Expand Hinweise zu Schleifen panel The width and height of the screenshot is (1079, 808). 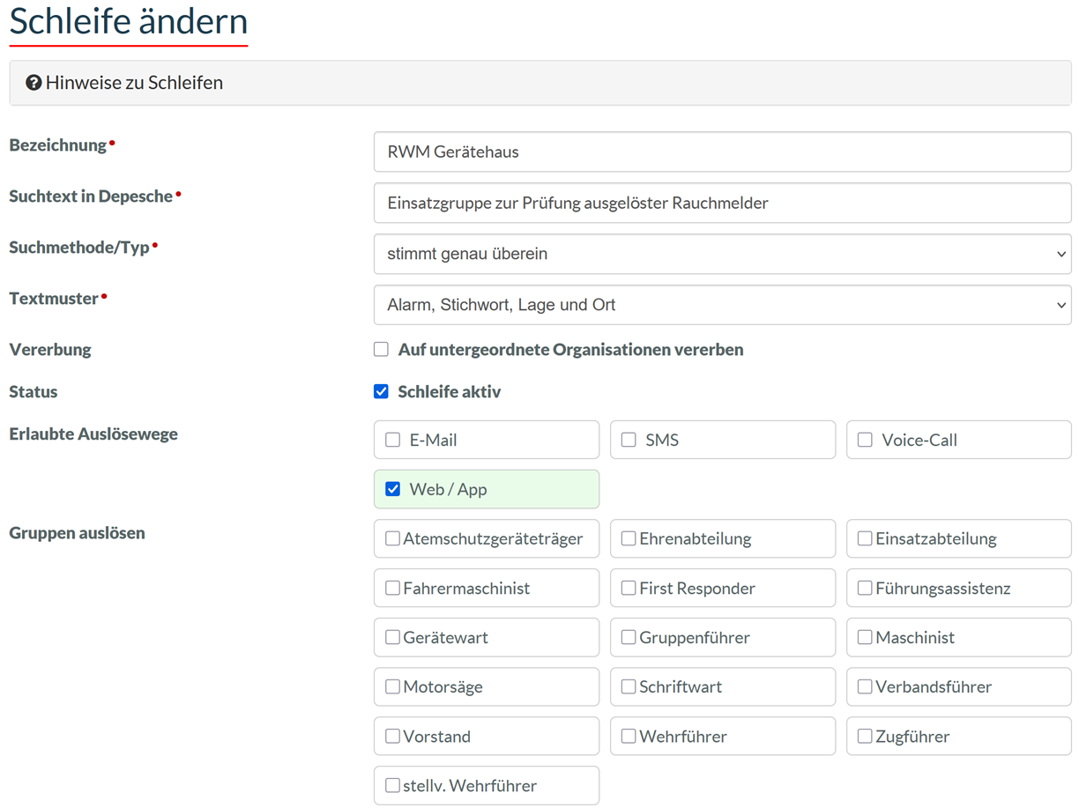[x=134, y=83]
